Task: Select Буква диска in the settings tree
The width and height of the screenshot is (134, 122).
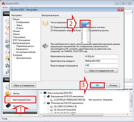Action: (22, 49)
